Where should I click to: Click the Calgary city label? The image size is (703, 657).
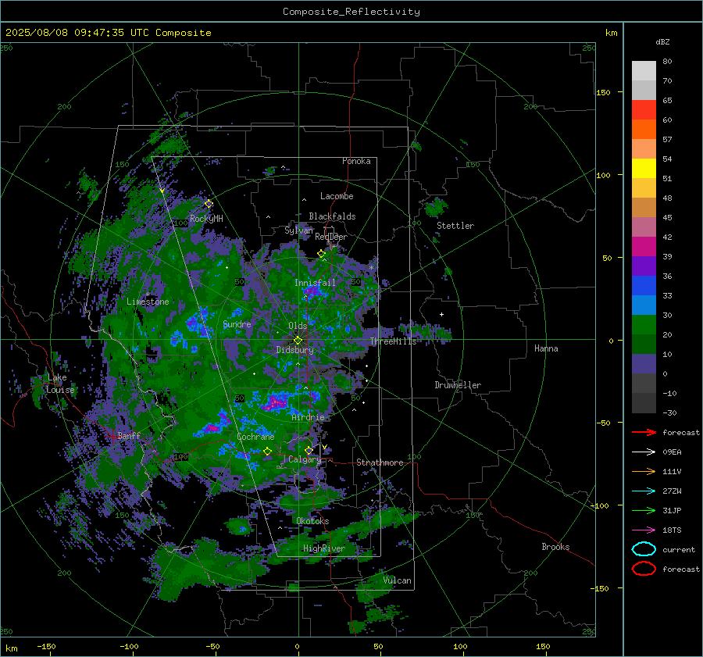(305, 459)
